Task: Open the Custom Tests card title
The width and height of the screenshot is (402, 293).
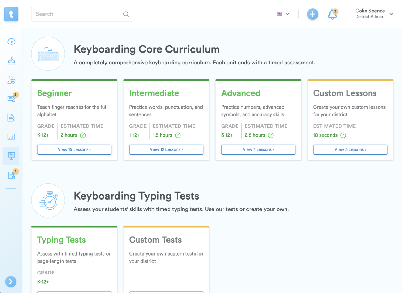Action: 155,240
